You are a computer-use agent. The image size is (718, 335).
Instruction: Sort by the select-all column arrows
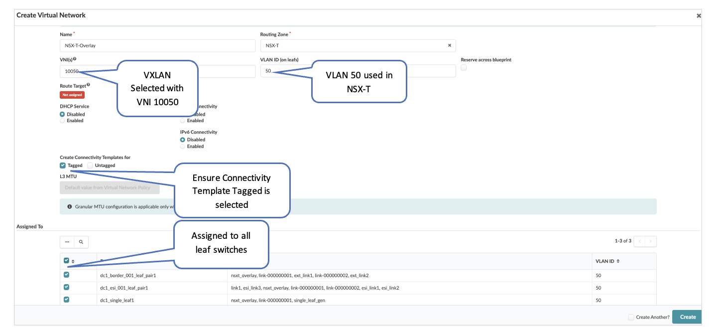[x=73, y=261]
